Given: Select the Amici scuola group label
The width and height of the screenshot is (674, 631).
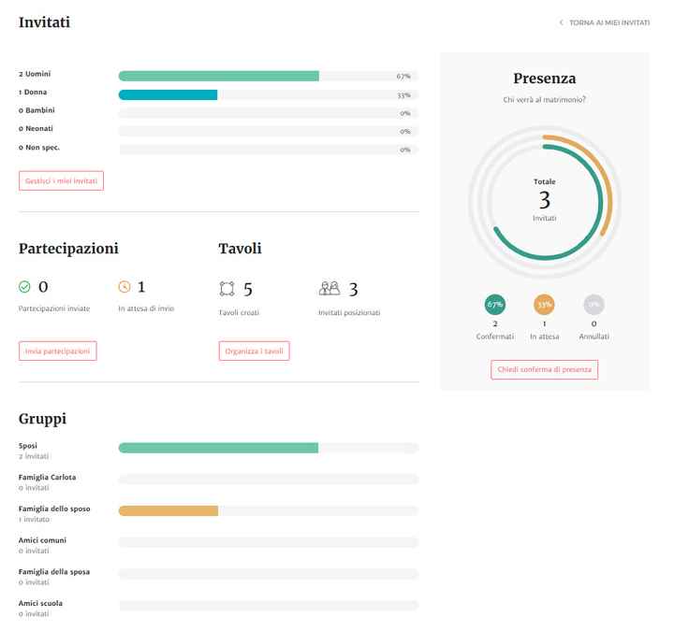Looking at the screenshot, I should tap(41, 604).
